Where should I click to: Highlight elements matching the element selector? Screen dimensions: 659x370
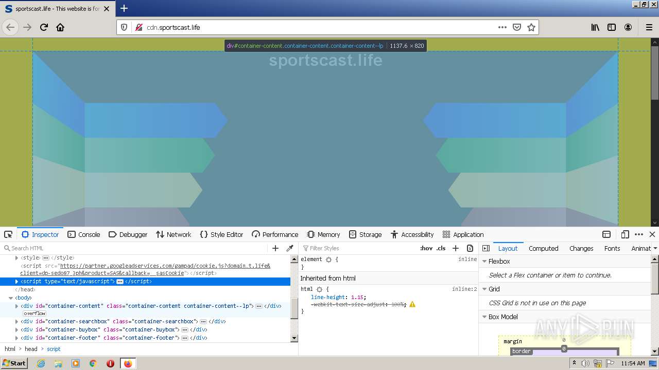[x=328, y=260]
